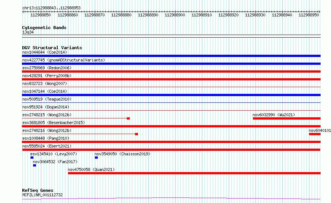Click the 112988950 ruler position
This screenshot has width=331, height=203.
click(309, 15)
